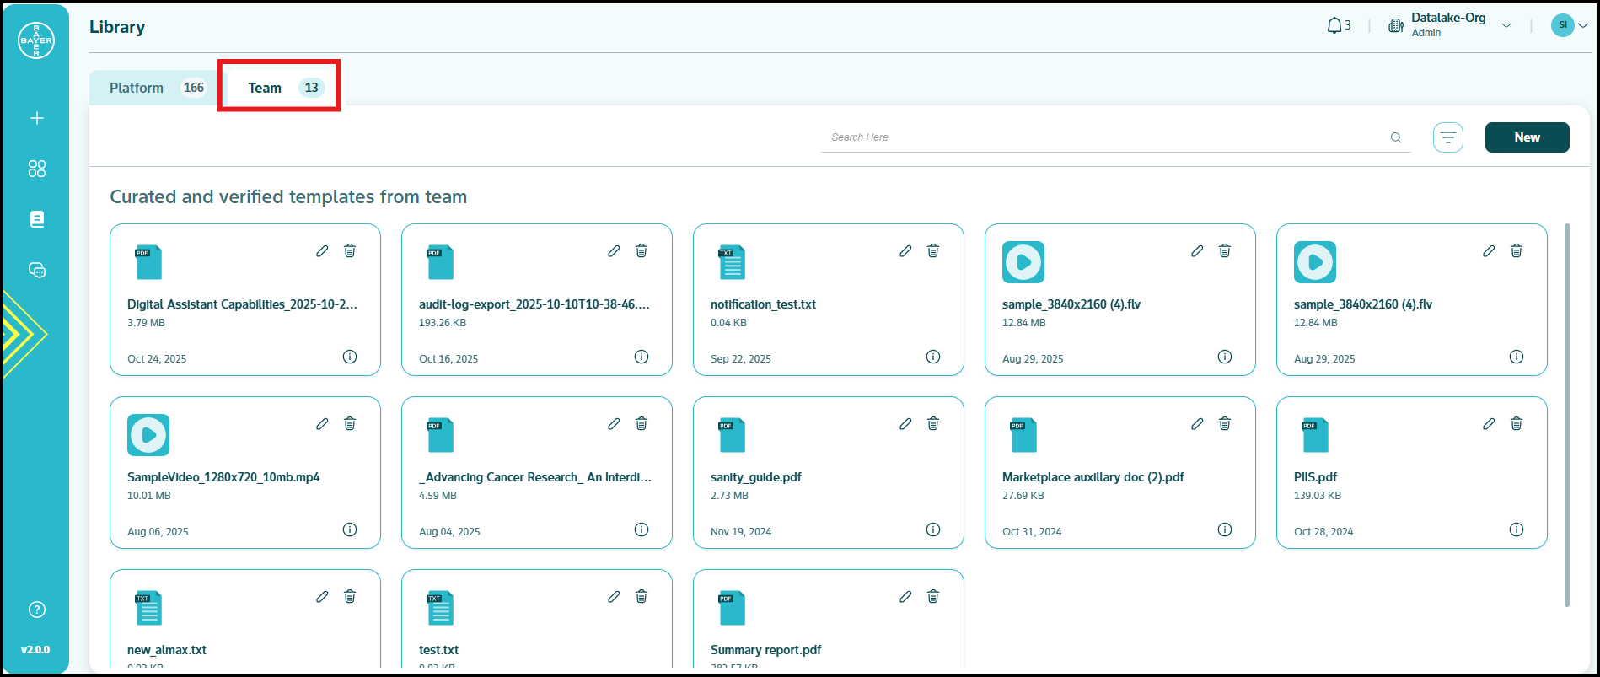Screen dimensions: 1600x677
Task: Delete the sanity_guide.pdf template
Action: pos(933,424)
